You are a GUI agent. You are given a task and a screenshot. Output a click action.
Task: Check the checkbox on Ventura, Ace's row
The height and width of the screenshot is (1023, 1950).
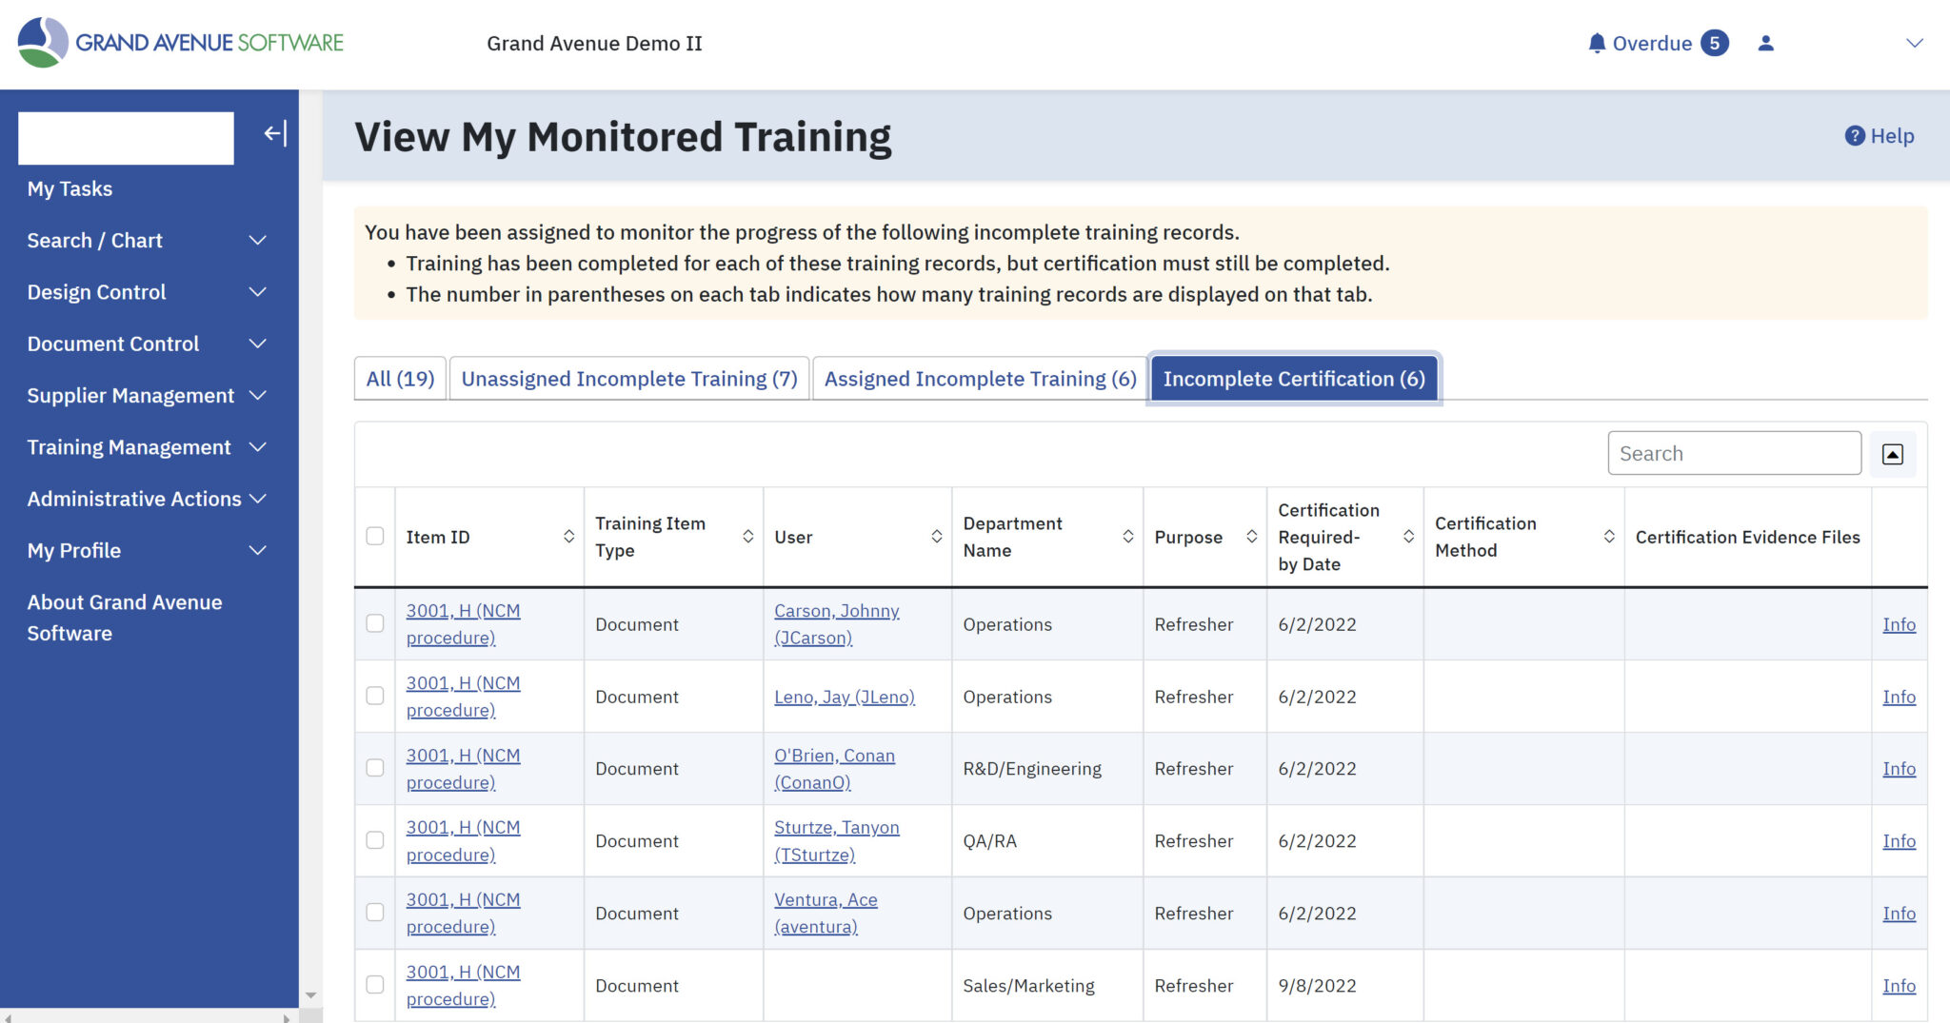click(x=374, y=913)
